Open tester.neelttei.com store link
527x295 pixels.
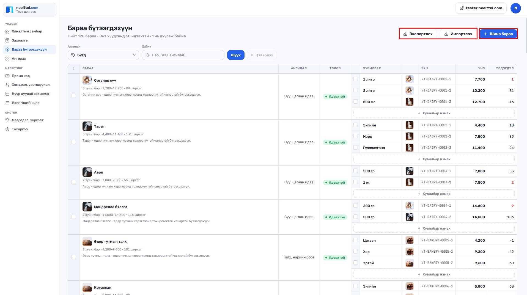pyautogui.click(x=481, y=8)
